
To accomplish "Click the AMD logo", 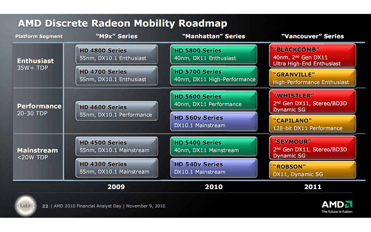I will pos(337,204).
